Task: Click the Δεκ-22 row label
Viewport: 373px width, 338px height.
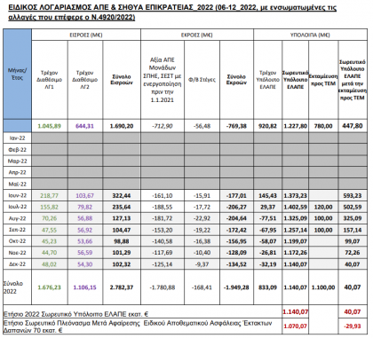Action: (18, 264)
